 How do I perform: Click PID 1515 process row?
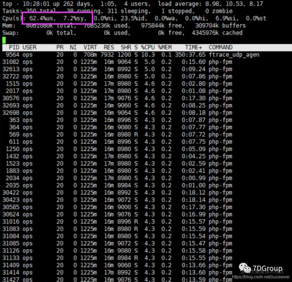pos(117,84)
